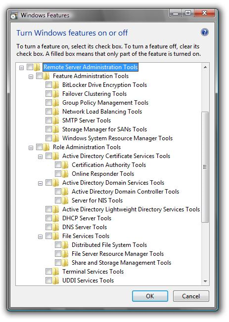
Task: Click the Windows Features title bar icon
Action: point(14,16)
